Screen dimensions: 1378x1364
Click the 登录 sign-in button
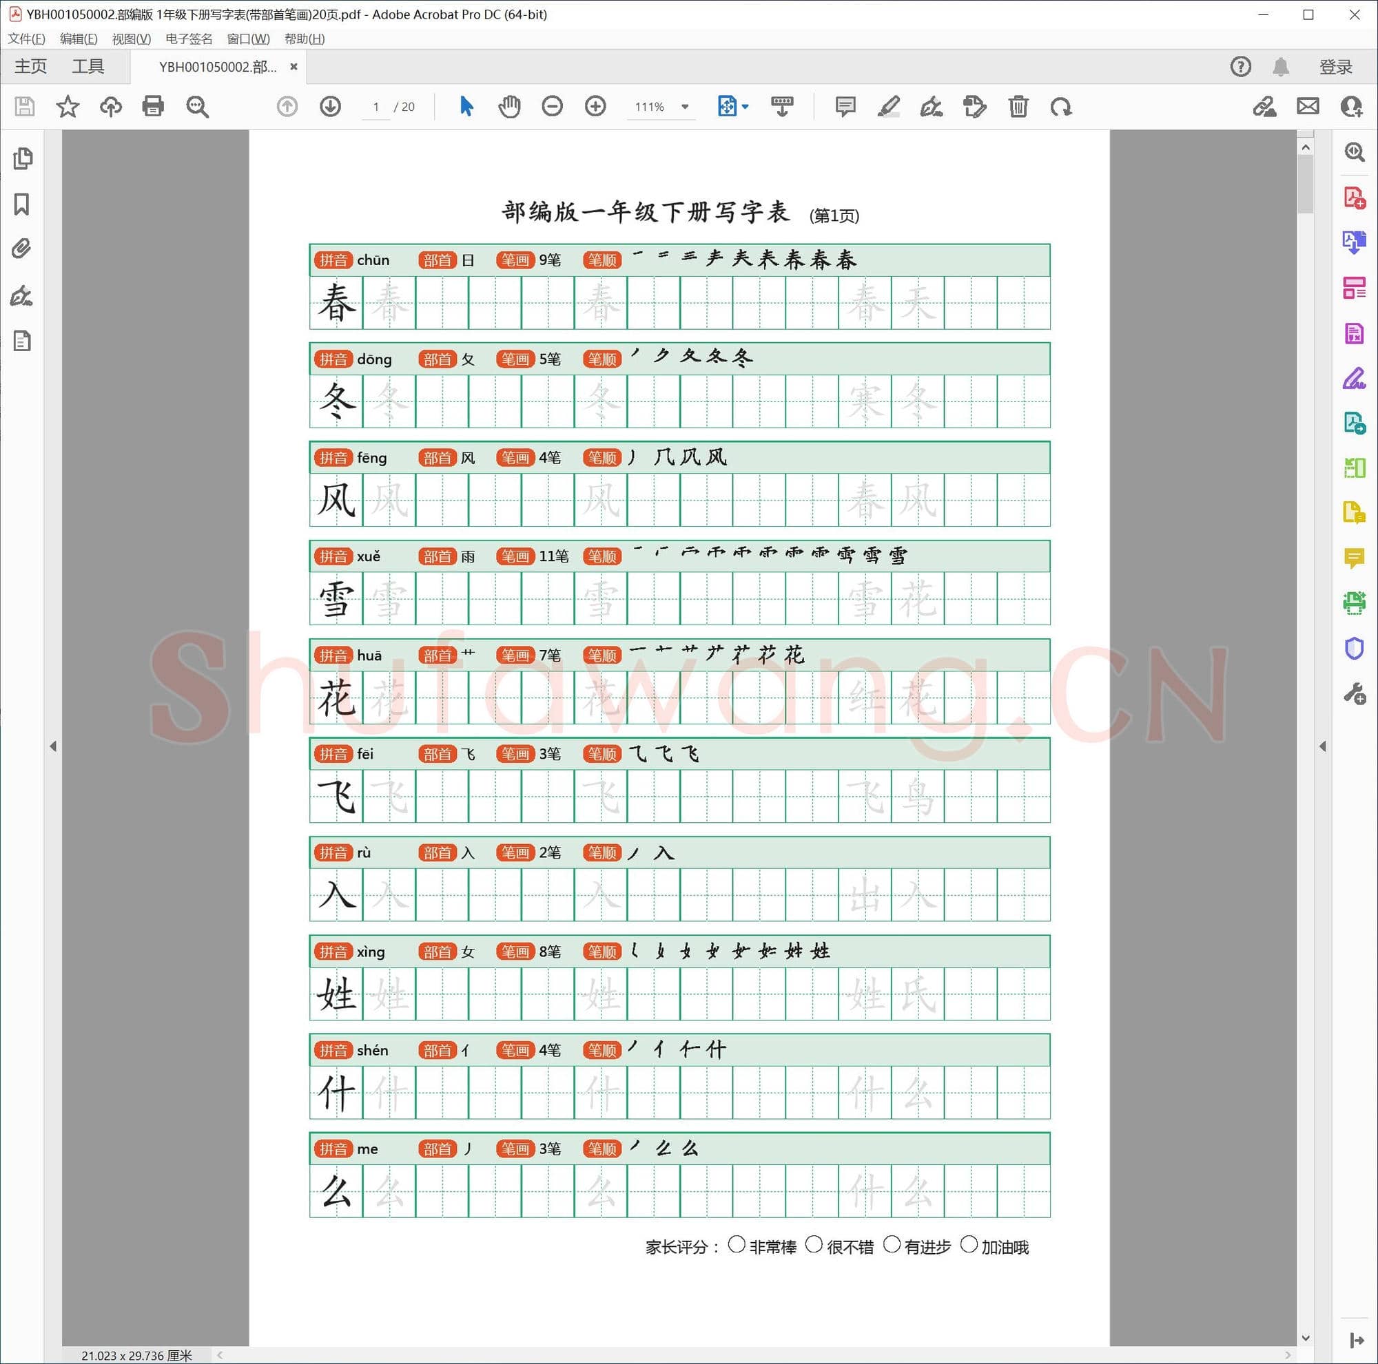coord(1335,66)
